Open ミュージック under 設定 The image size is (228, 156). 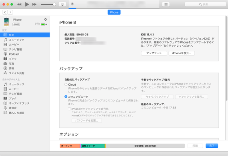(x=25, y=40)
